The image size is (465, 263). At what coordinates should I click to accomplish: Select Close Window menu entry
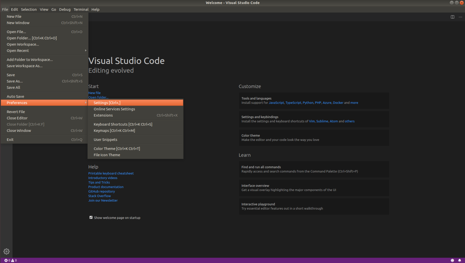[44, 130]
